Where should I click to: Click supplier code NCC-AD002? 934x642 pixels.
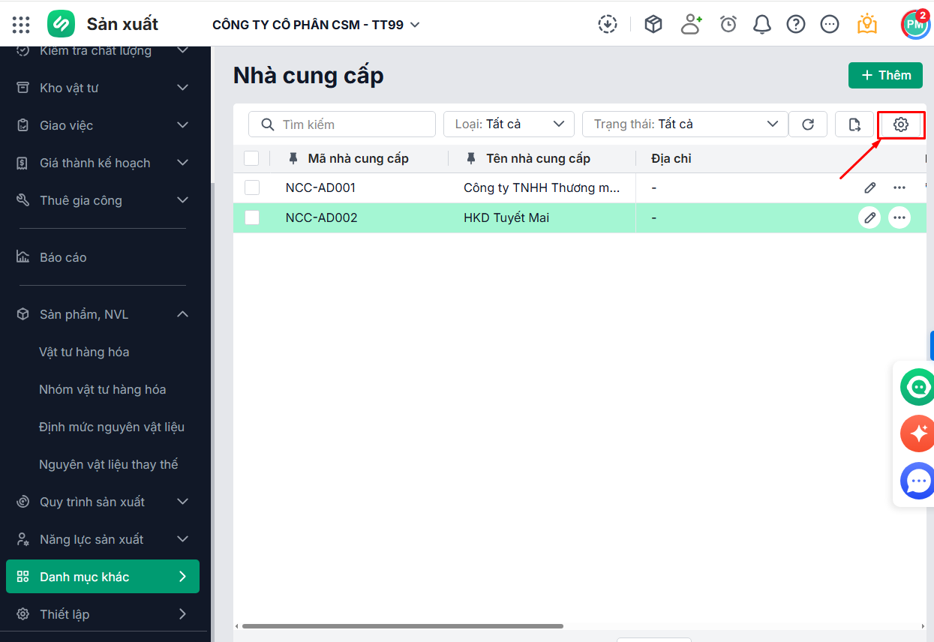coord(321,217)
